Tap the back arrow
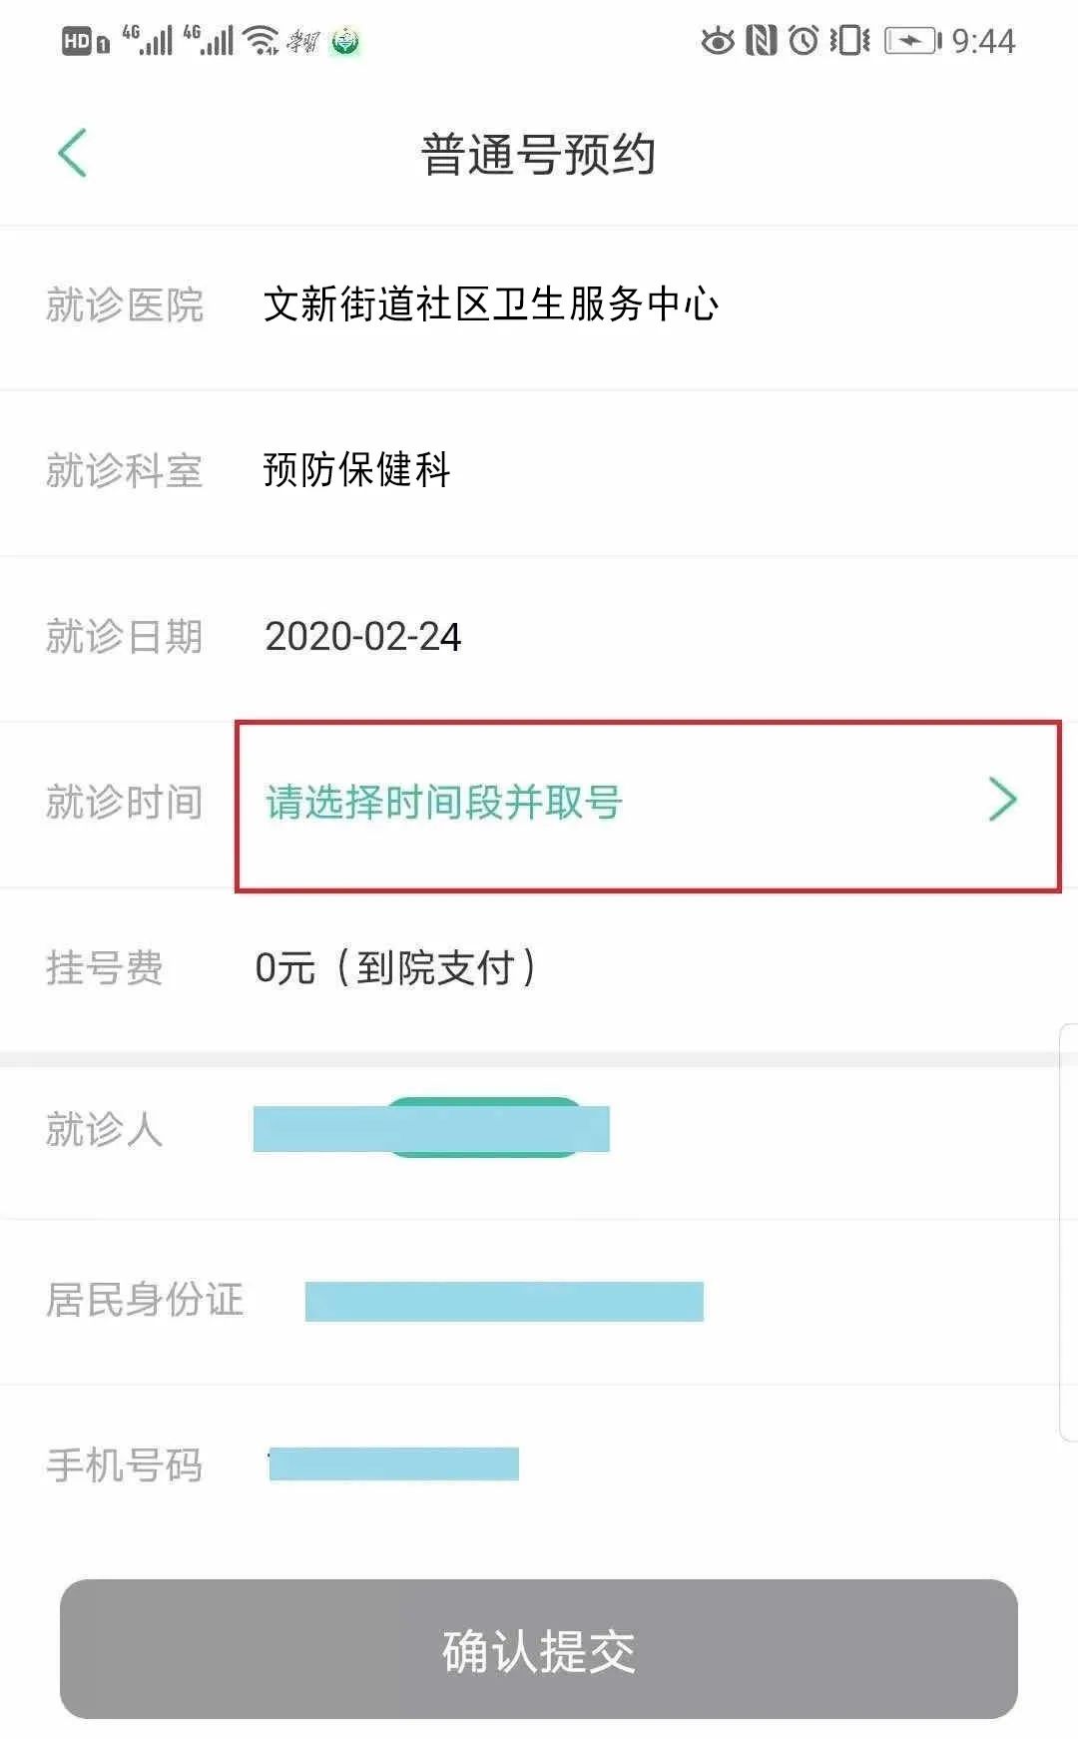 [73, 154]
